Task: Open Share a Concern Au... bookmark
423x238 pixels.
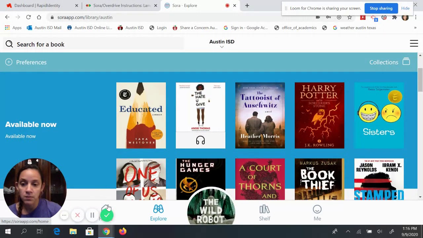Action: [x=195, y=28]
